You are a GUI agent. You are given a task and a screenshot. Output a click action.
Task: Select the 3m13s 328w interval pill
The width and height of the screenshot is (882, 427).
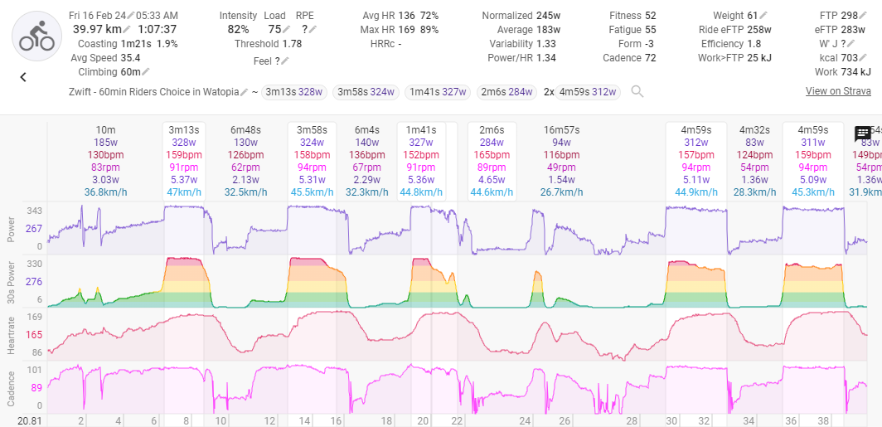[x=294, y=92]
